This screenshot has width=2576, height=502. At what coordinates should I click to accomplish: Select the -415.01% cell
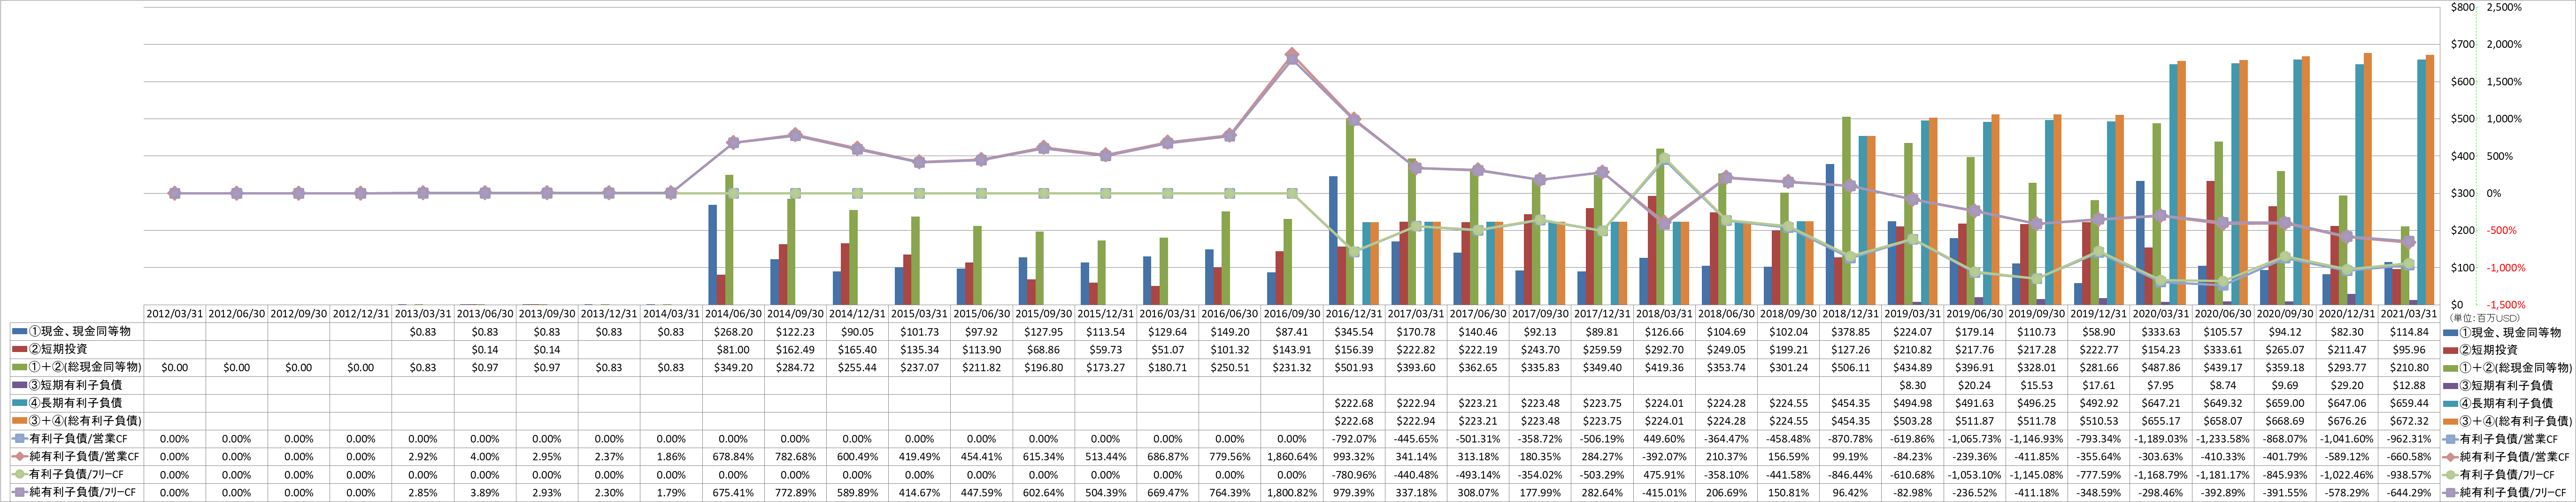(1664, 493)
